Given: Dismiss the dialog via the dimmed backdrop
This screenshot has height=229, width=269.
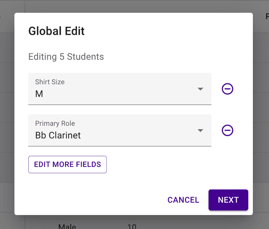Looking at the screenshot, I should (x=261, y=124).
